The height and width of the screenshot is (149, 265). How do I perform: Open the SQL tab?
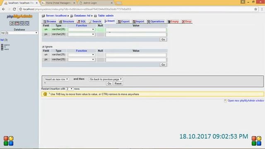82,22
